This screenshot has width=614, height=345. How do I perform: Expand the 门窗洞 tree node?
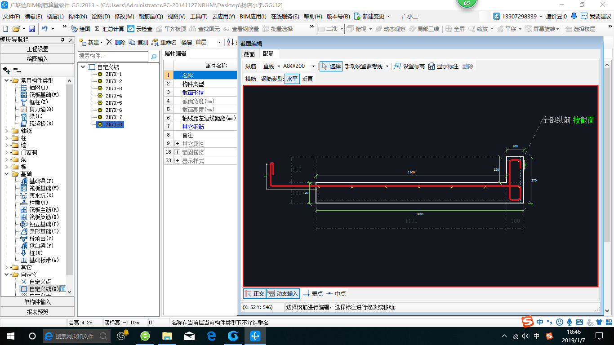[6, 152]
